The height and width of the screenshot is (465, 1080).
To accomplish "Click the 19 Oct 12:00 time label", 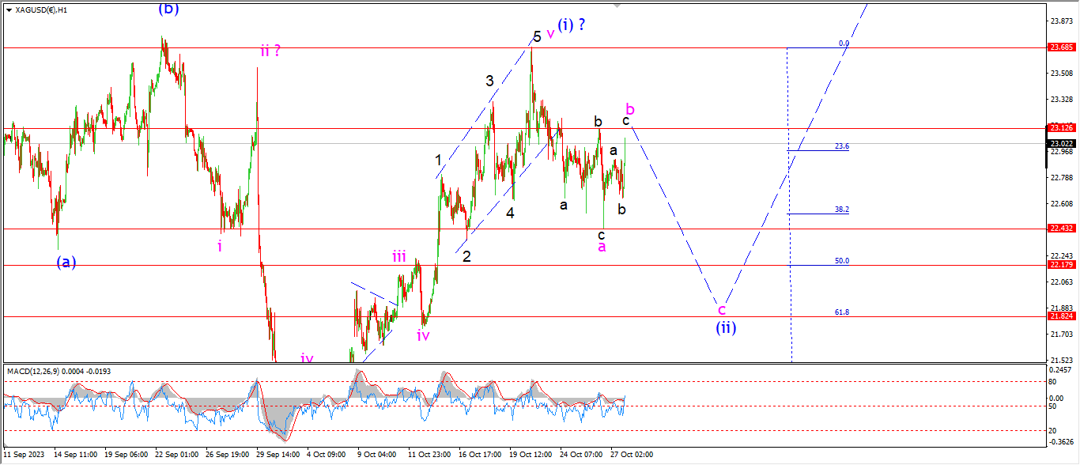I will click(x=531, y=455).
